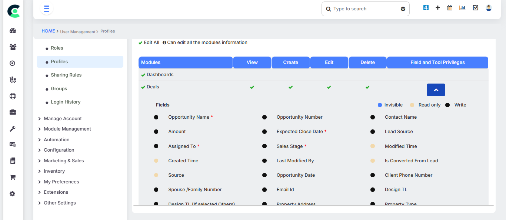The height and width of the screenshot is (220, 506).
Task: Open the shopping cart icon in sidebar
Action: (x=13, y=177)
